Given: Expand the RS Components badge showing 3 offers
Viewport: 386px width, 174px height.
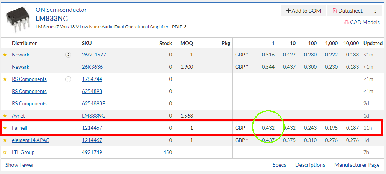Looking at the screenshot, I should point(68,79).
